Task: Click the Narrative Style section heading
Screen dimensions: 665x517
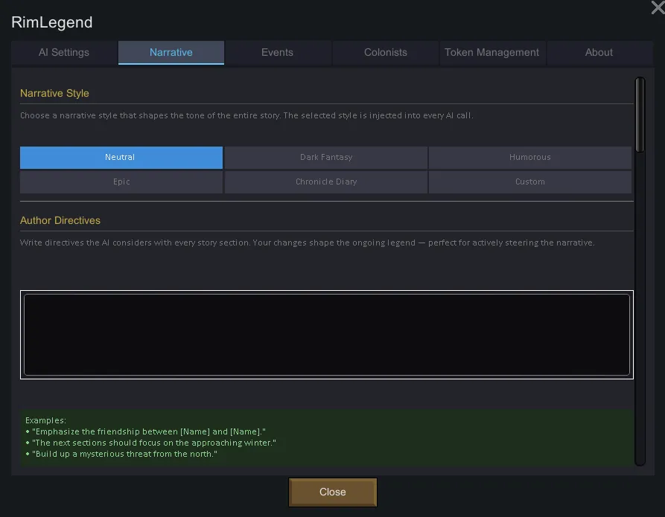Action: pos(54,94)
